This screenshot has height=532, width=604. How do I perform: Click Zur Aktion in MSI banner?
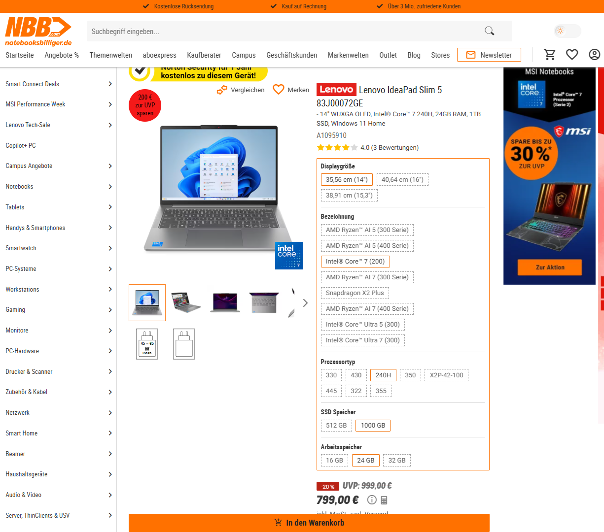(550, 267)
